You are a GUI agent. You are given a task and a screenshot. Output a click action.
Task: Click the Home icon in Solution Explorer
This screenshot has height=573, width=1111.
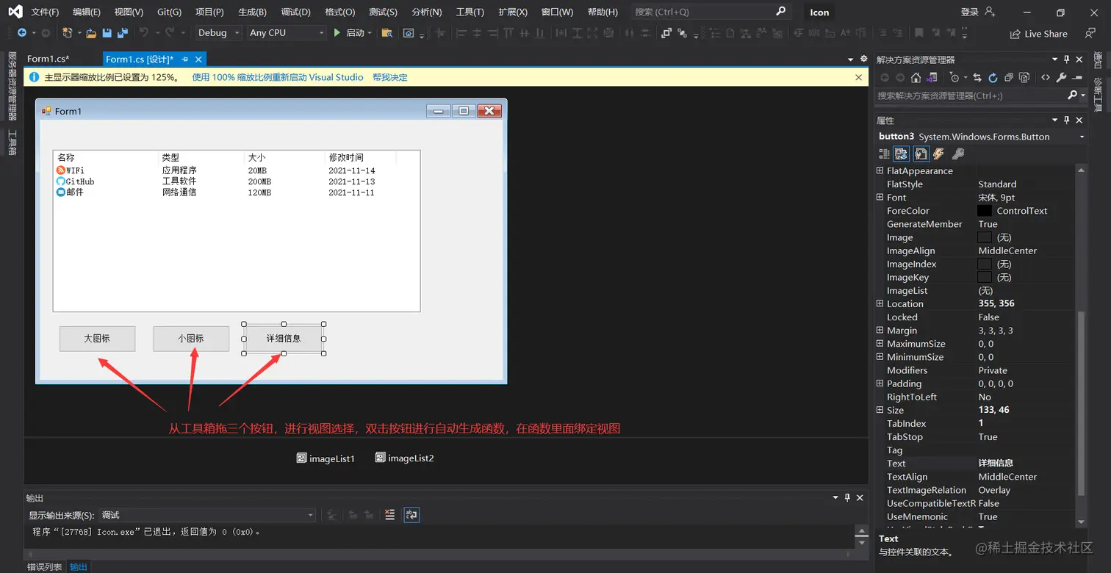tap(916, 77)
